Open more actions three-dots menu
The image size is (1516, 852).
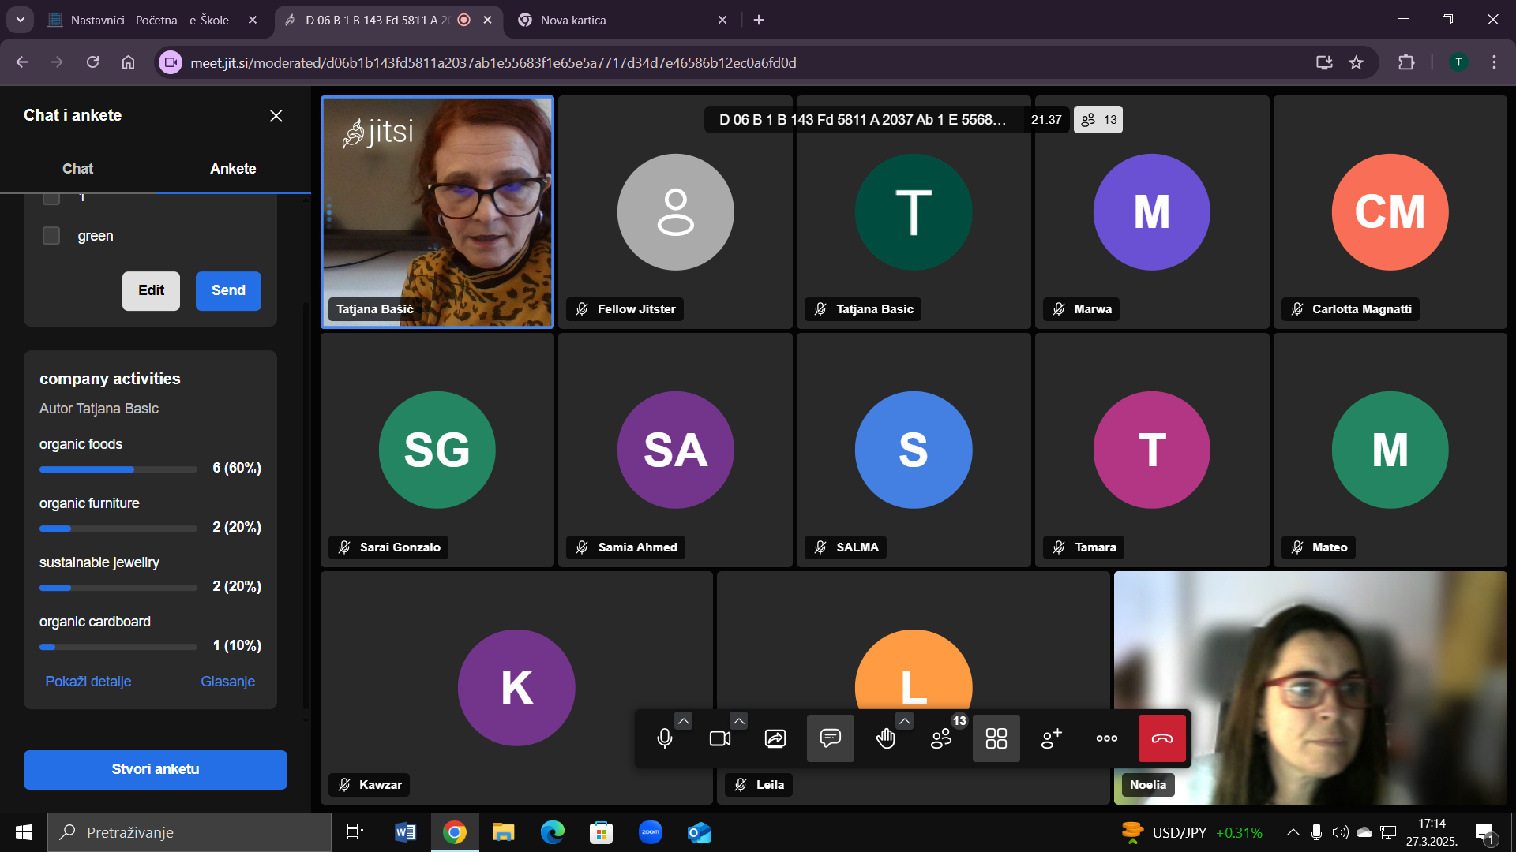(x=1106, y=738)
